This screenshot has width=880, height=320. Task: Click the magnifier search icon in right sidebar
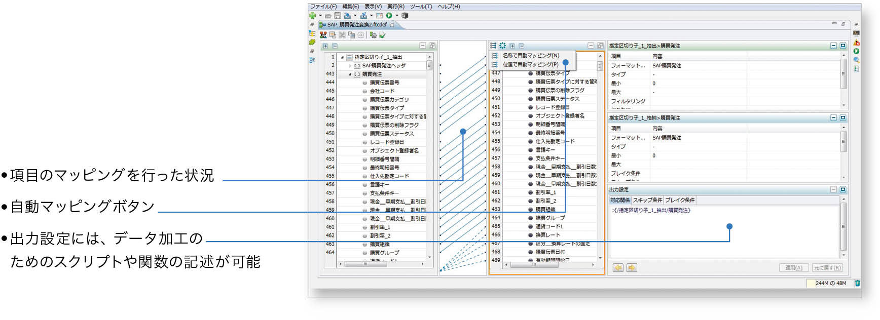coord(857,60)
